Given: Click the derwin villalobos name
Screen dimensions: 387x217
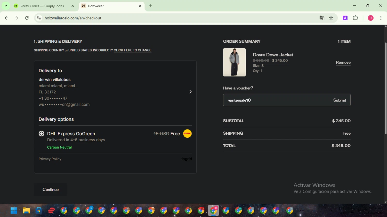Looking at the screenshot, I should click(x=54, y=80).
